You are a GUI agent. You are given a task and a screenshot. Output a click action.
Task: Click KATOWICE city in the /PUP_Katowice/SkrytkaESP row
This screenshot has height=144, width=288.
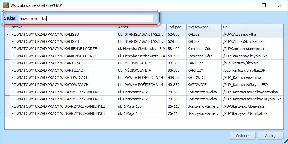[204, 85]
